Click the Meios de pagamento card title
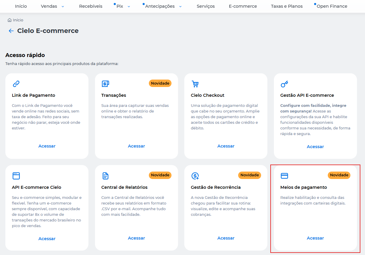The height and width of the screenshot is (255, 365). click(304, 187)
